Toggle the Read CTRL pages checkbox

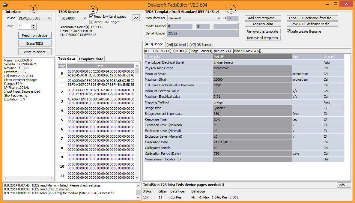91,22
